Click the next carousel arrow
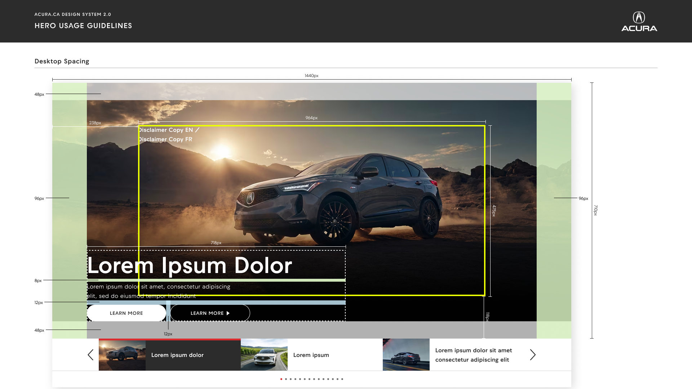692x389 pixels. coord(533,355)
